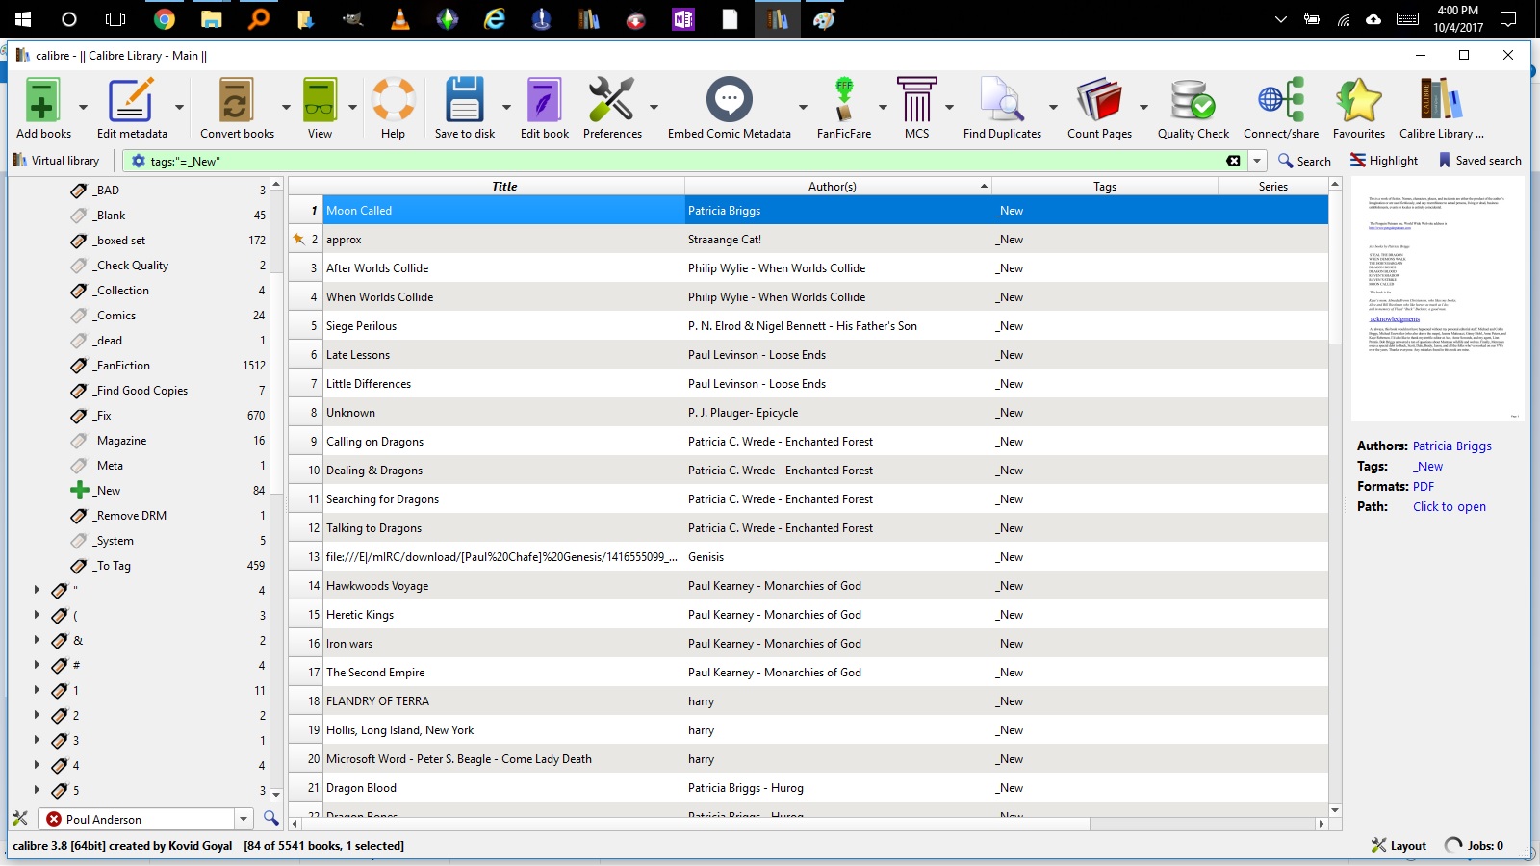The width and height of the screenshot is (1540, 866).
Task: Sort by the Series column header
Action: [x=1272, y=187]
